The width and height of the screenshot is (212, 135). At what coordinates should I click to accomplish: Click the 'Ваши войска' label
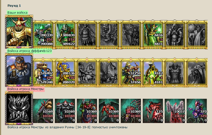pos(17,12)
